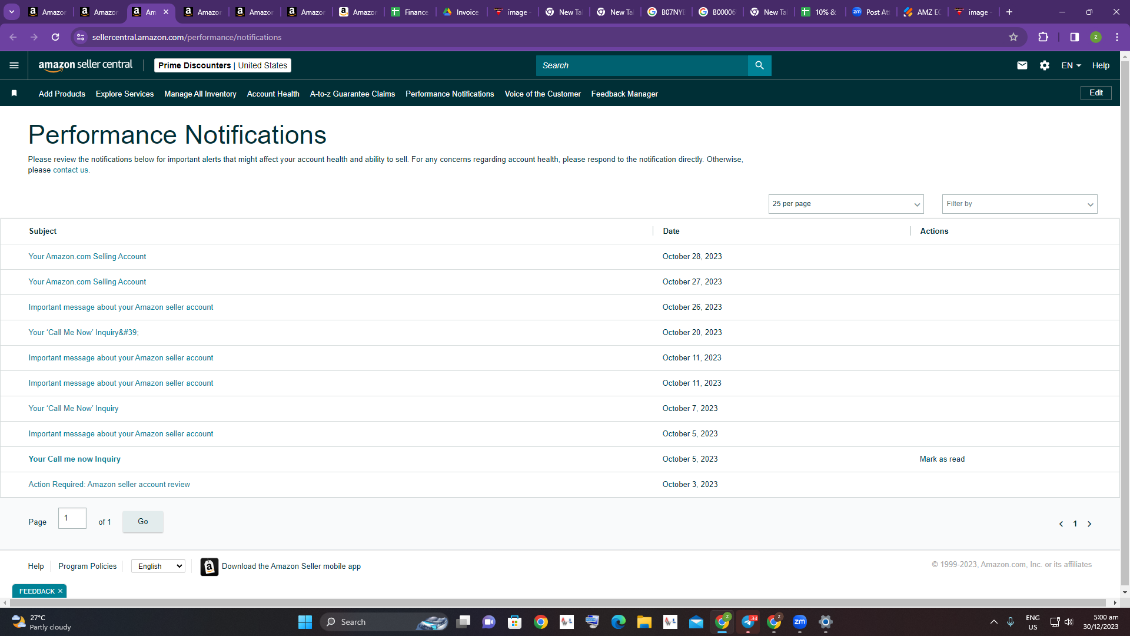Click the browser profile avatar
Screen dimensions: 1130x636
[1096, 37]
